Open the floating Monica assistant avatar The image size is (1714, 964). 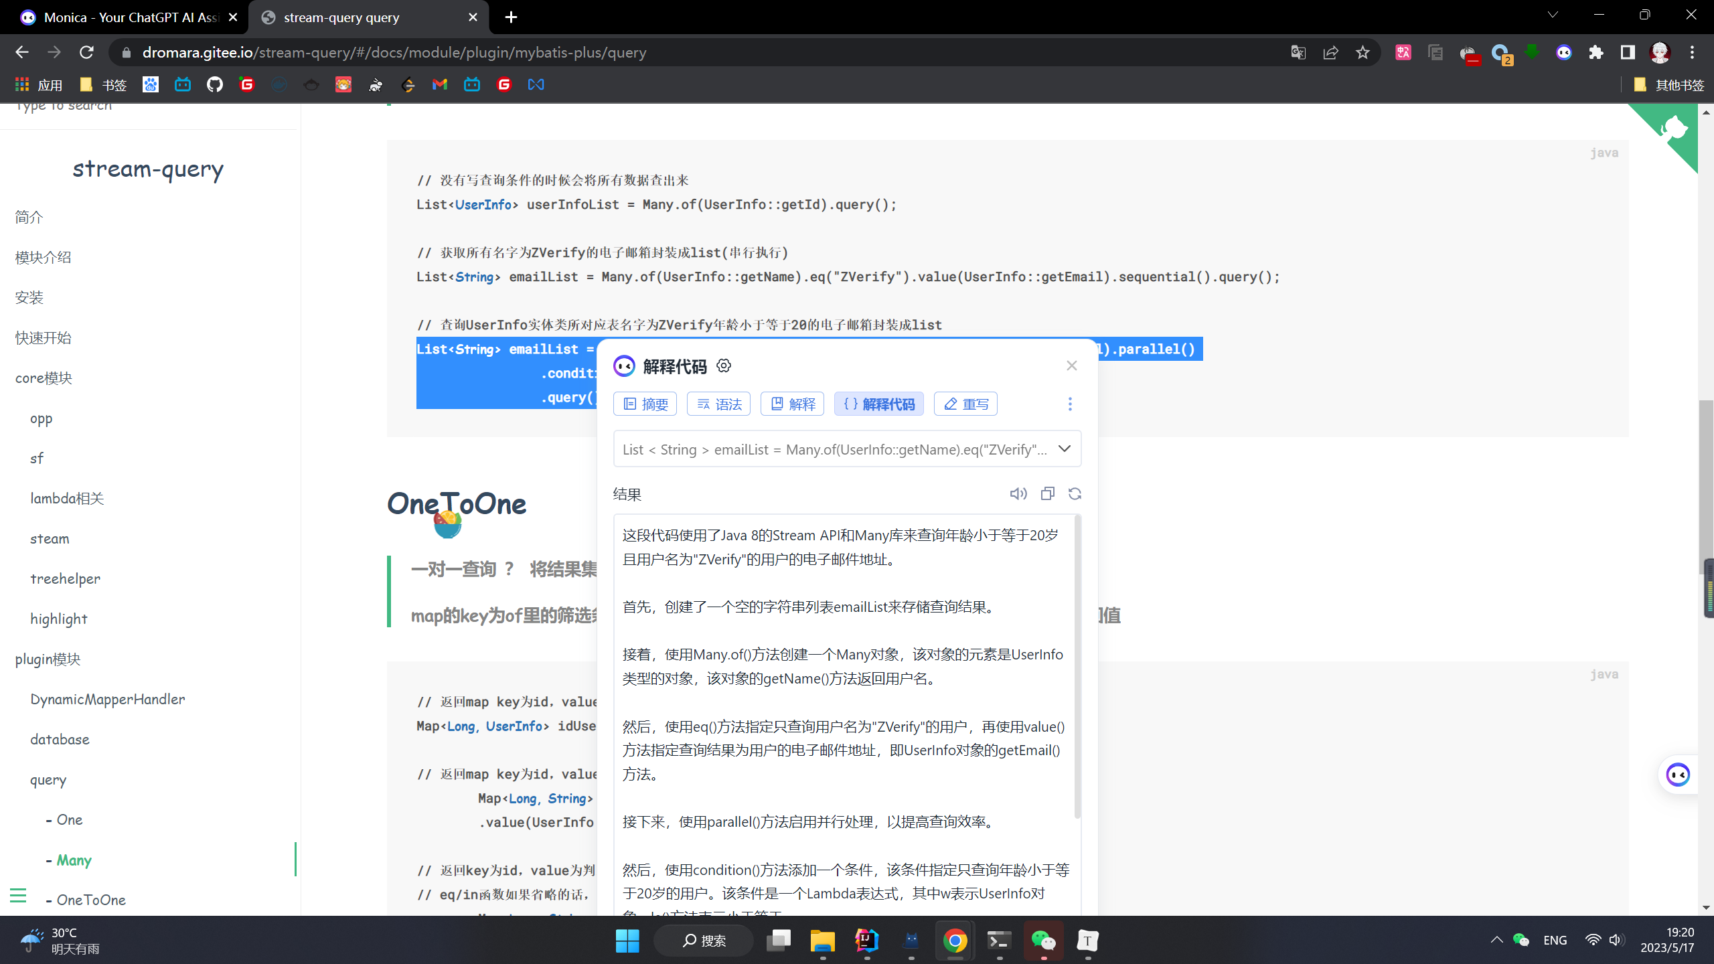[1678, 775]
